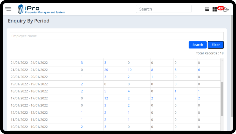Image resolution: width=236 pixels, height=134 pixels.
Task: Select the 19/01/2022 - 19/01/2022 period cell
Action: (x=29, y=84)
